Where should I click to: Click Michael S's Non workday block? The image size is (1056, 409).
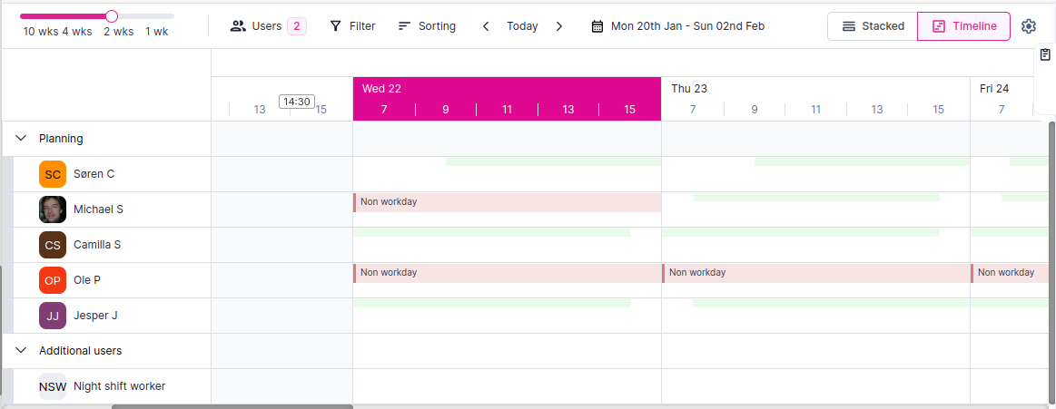[507, 201]
